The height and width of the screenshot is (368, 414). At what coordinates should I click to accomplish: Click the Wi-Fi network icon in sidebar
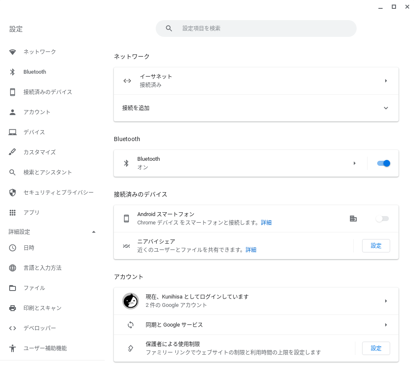13,52
